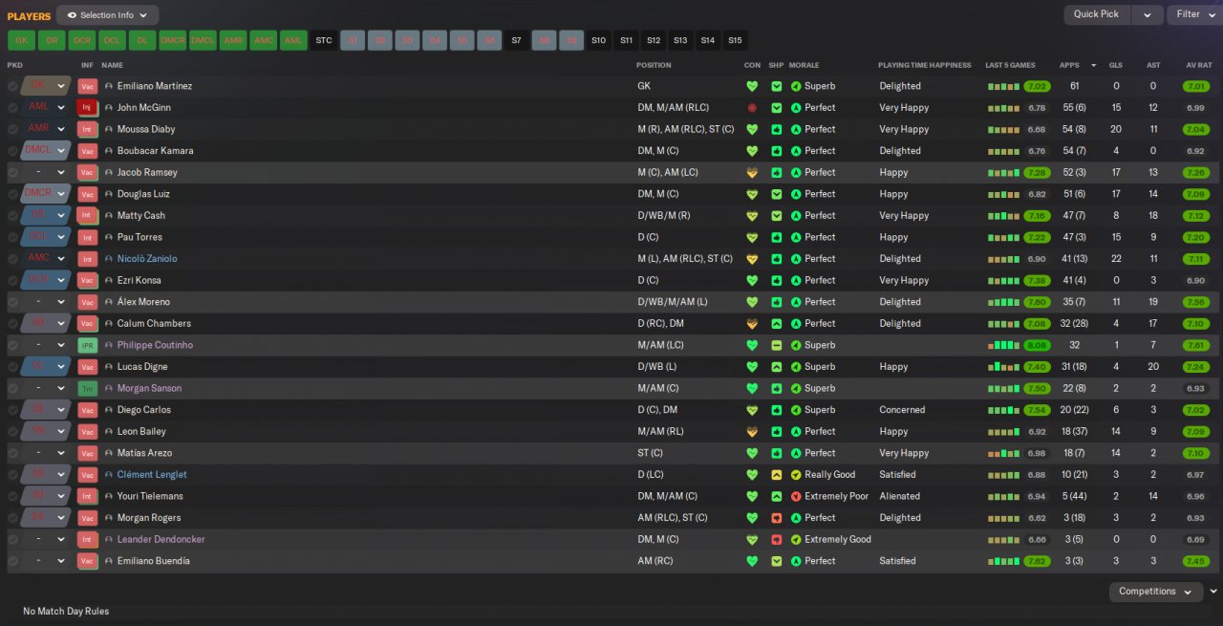Click Ezri Konsa's condition heart icon
Viewport: 1223px width, 626px height.
[752, 281]
